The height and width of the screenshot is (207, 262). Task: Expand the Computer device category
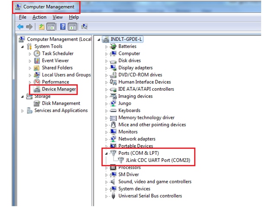(x=106, y=54)
